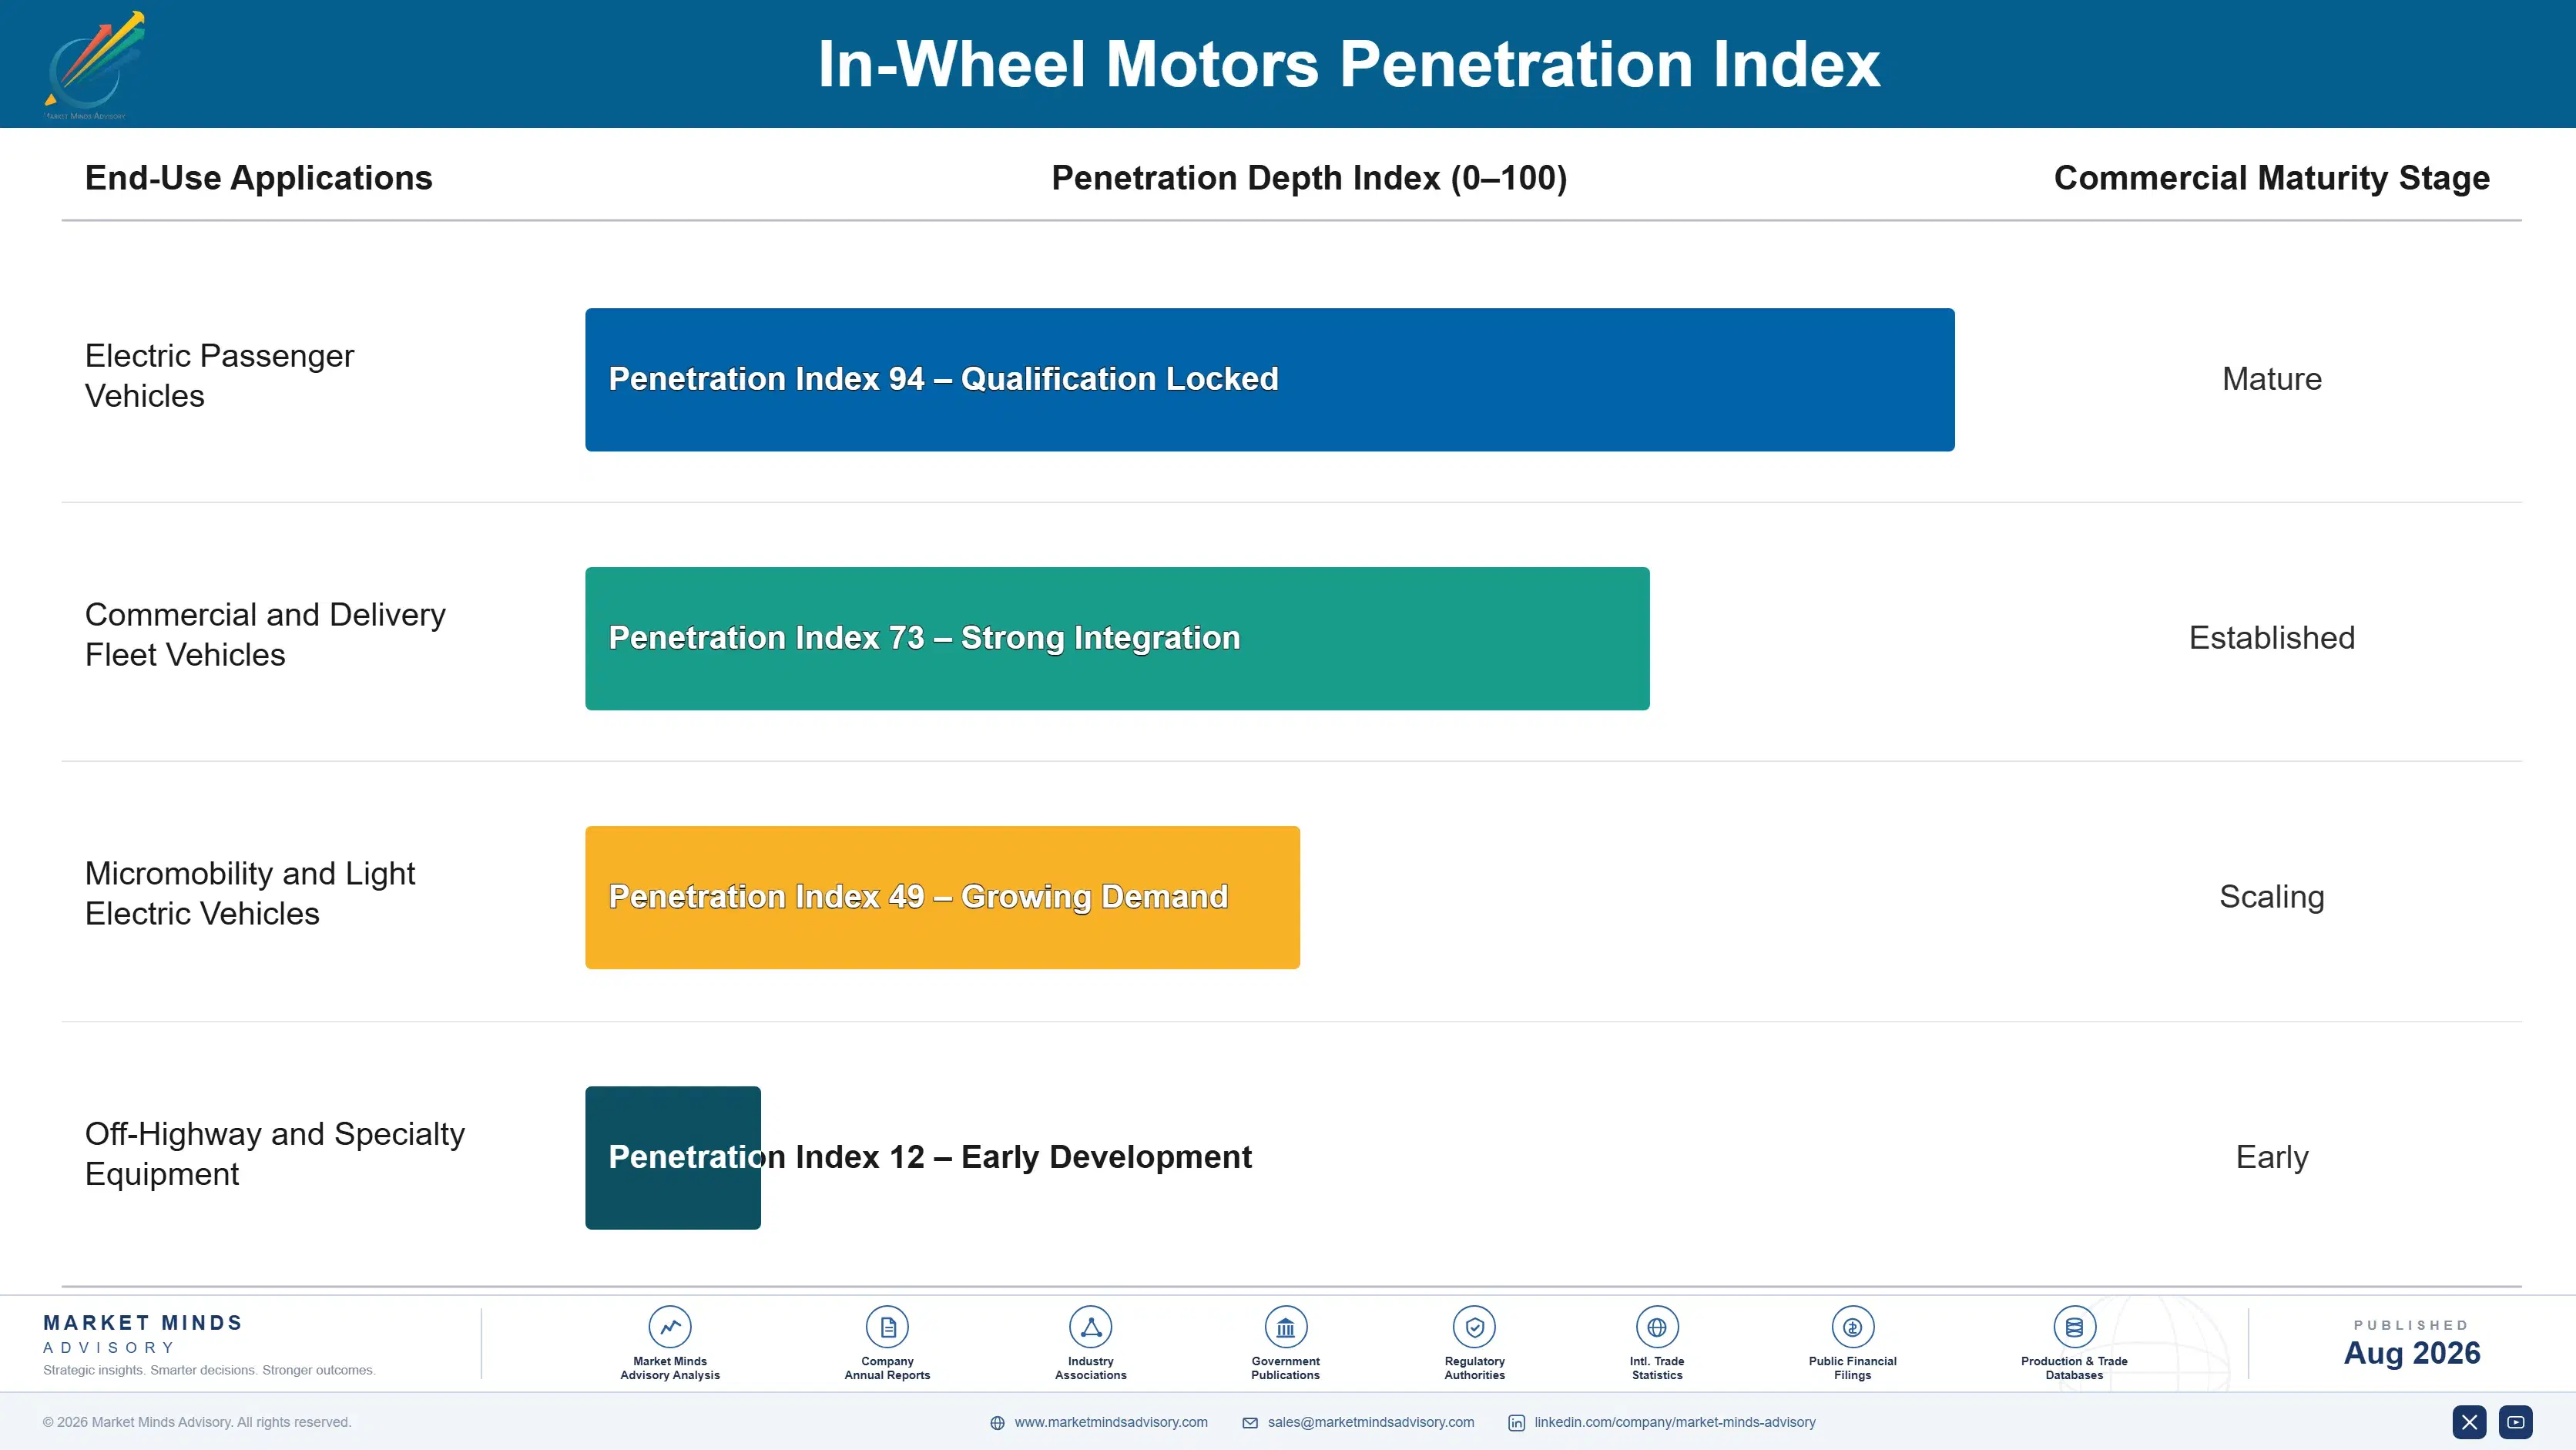Click the MARKET MINDS ADVISORY footer wordmark
The image size is (2576, 1450).
(x=143, y=1334)
